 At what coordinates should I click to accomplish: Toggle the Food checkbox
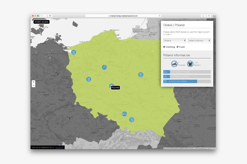coord(178,47)
